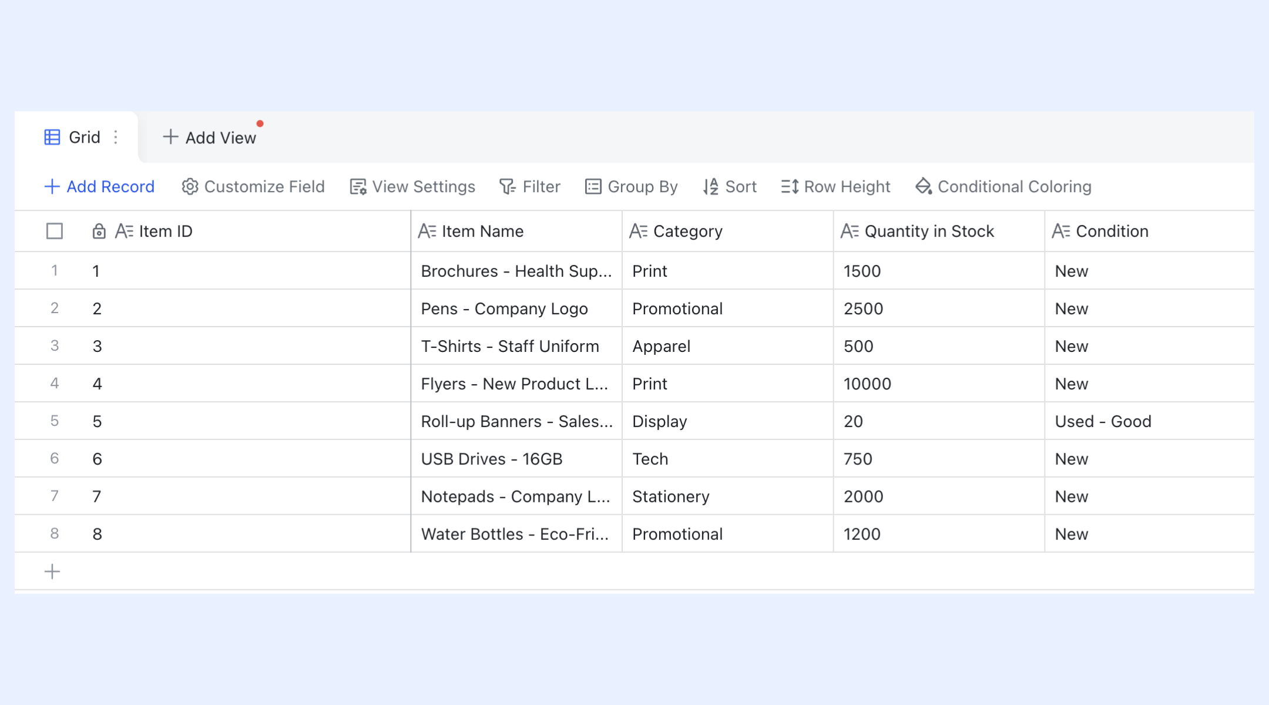Click the Quantity in Stock column header
The height and width of the screenshot is (705, 1269).
(x=939, y=231)
